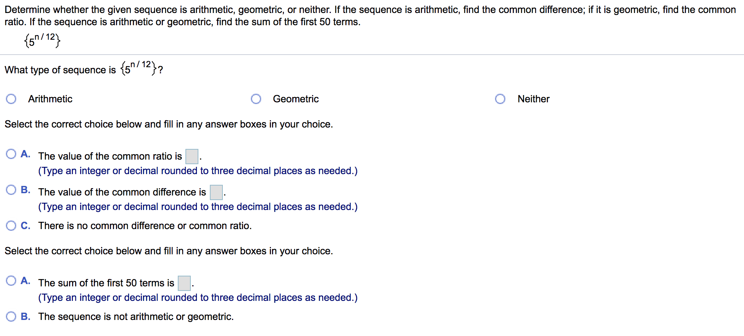Image resolution: width=744 pixels, height=336 pixels.
Task: Click "The value of the common ratio is" text
Action: coord(110,156)
